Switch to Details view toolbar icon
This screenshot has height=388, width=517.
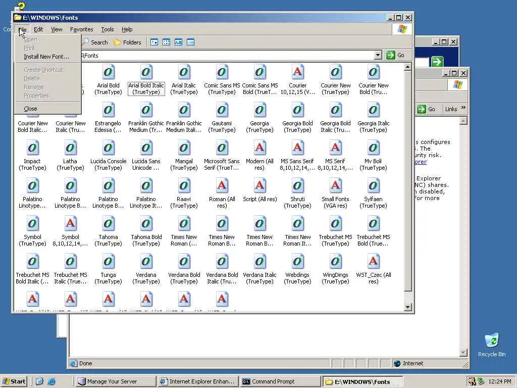(190, 42)
